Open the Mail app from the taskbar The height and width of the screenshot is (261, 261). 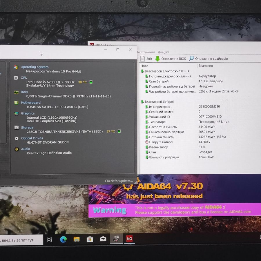103,239
